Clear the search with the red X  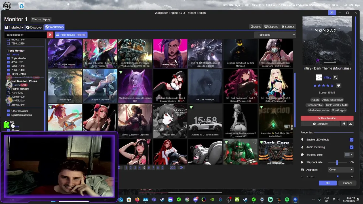50,35
